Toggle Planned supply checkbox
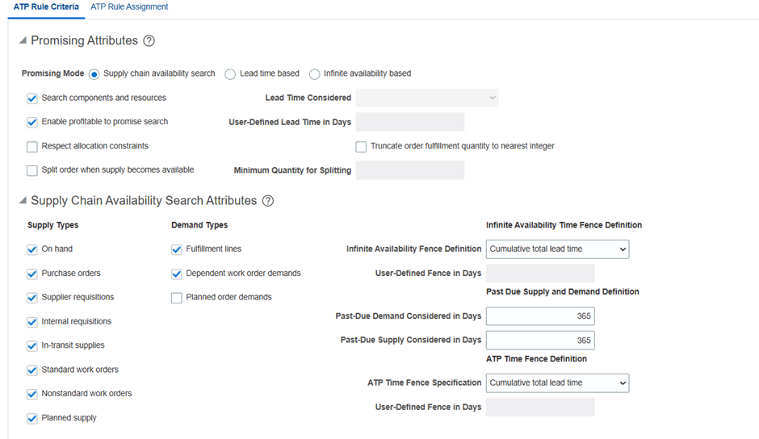759x439 pixels. (x=32, y=418)
